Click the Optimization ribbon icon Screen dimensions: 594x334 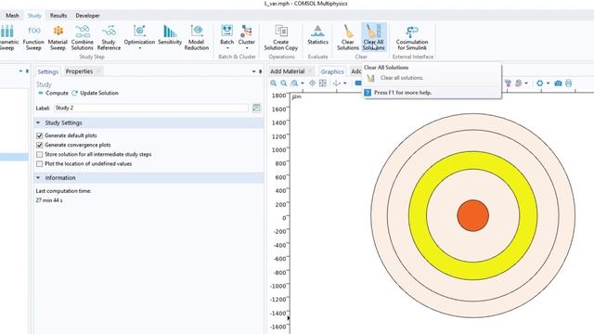(x=139, y=31)
